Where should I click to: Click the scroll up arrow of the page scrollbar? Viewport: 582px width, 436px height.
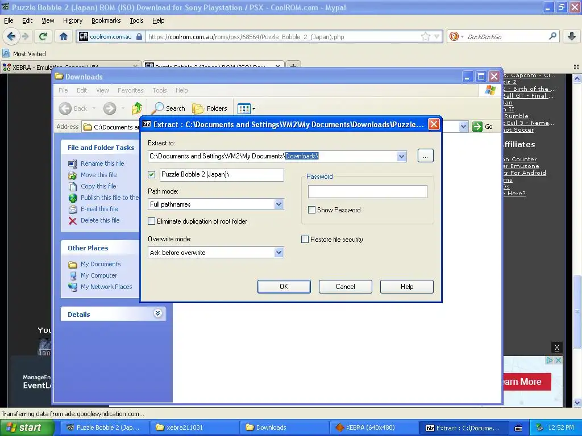[x=577, y=78]
